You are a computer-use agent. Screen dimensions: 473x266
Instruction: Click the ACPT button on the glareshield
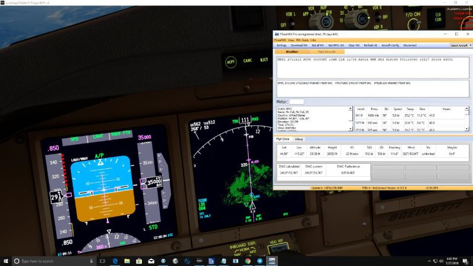(x=231, y=62)
